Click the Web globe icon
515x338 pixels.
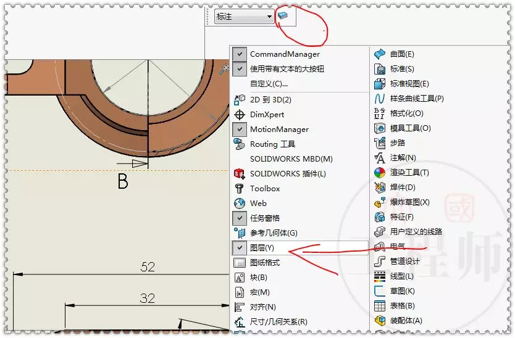pos(240,203)
